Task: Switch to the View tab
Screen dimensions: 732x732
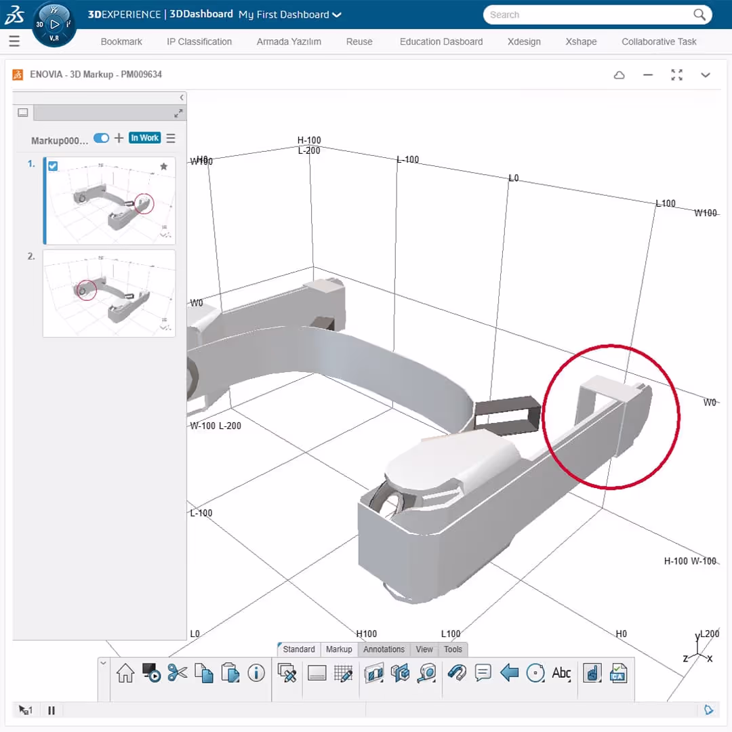Action: pos(424,649)
